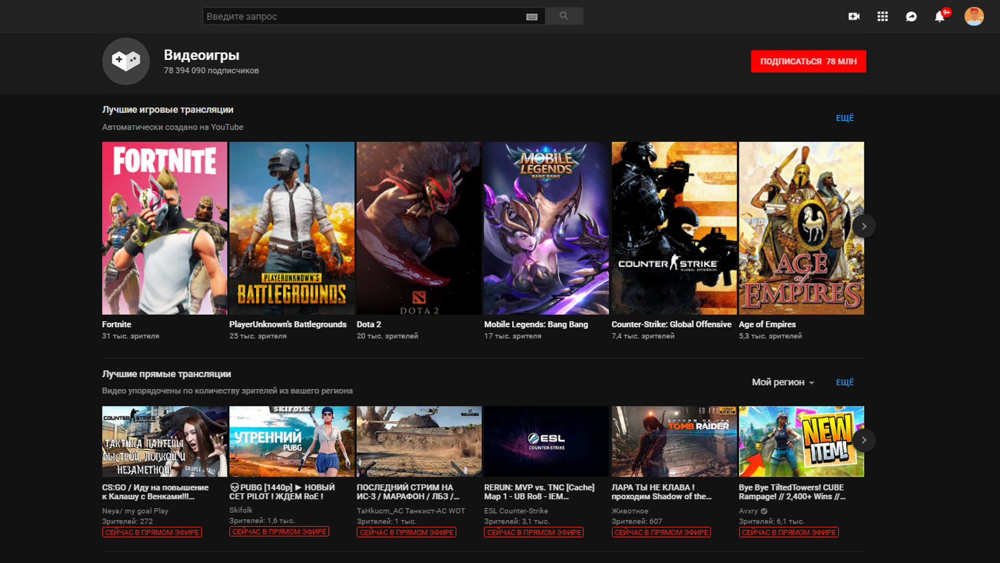Click the live badge under Avxry stream
This screenshot has width=1000, height=563.
(789, 532)
